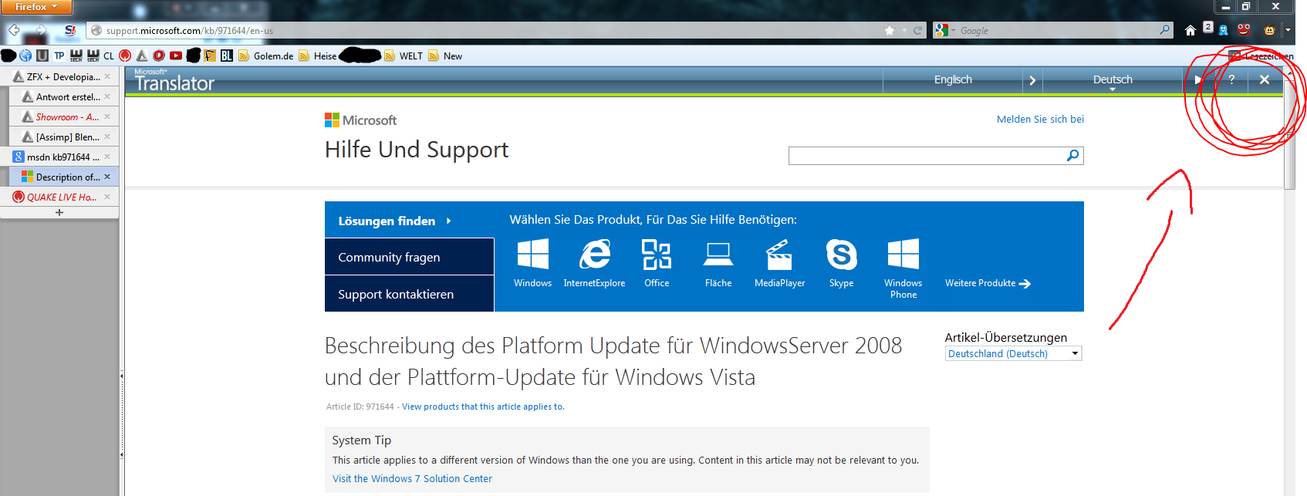This screenshot has height=496, width=1307.
Task: Open the YouTube bookmark icon
Action: (x=176, y=56)
